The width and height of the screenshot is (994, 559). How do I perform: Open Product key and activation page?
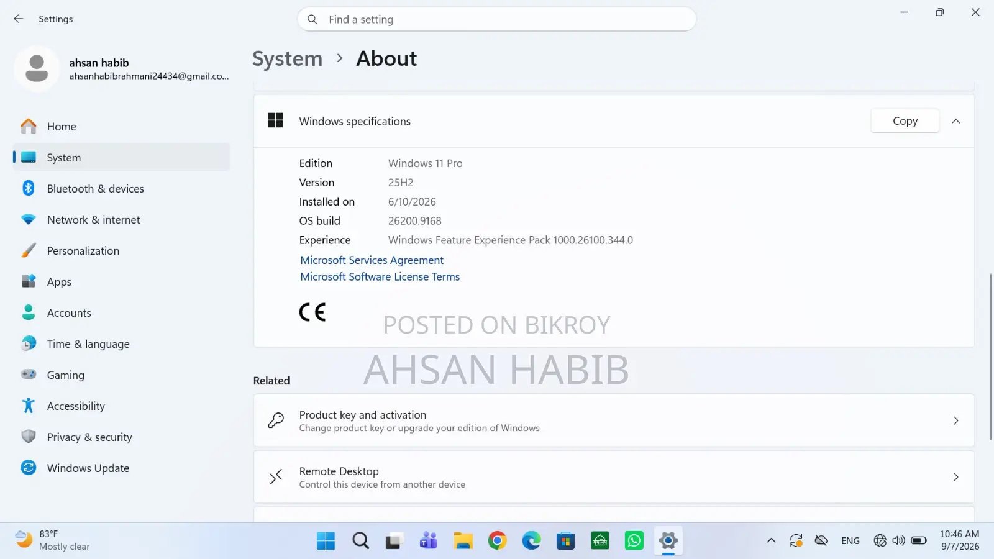[614, 420]
